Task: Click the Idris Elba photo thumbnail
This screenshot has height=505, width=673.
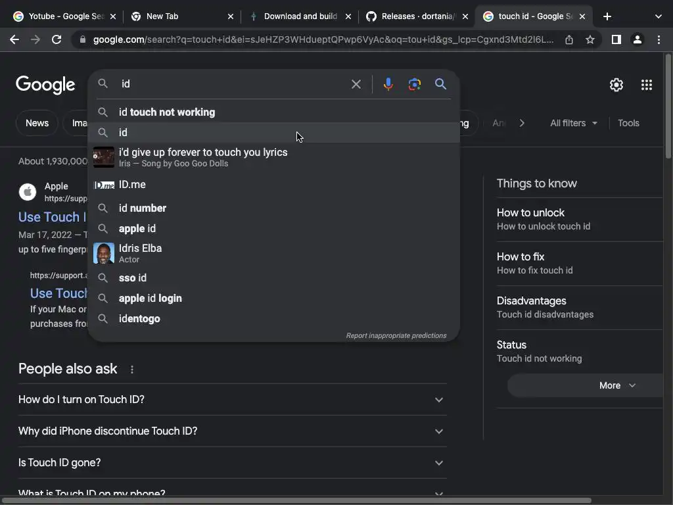Action: [103, 253]
